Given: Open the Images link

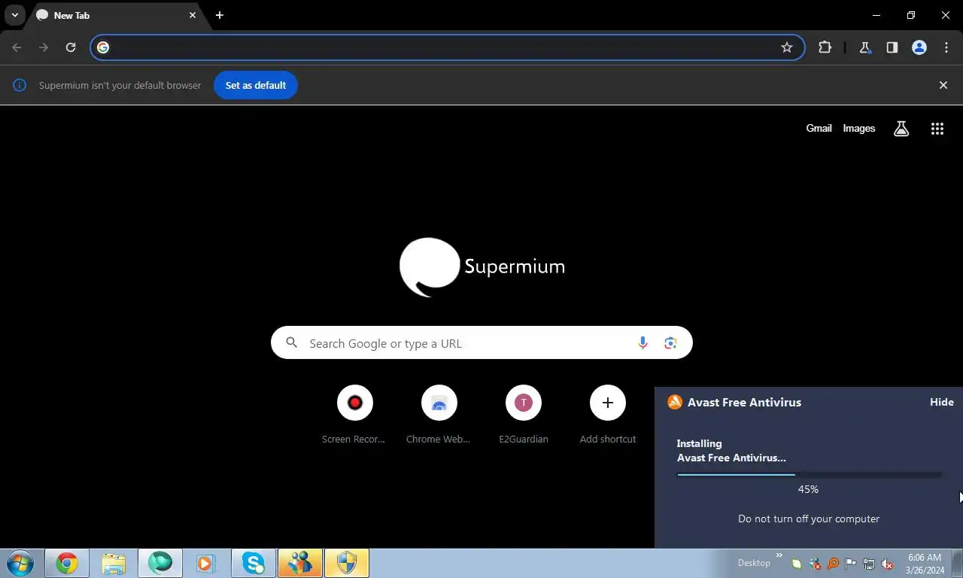Looking at the screenshot, I should pyautogui.click(x=858, y=129).
